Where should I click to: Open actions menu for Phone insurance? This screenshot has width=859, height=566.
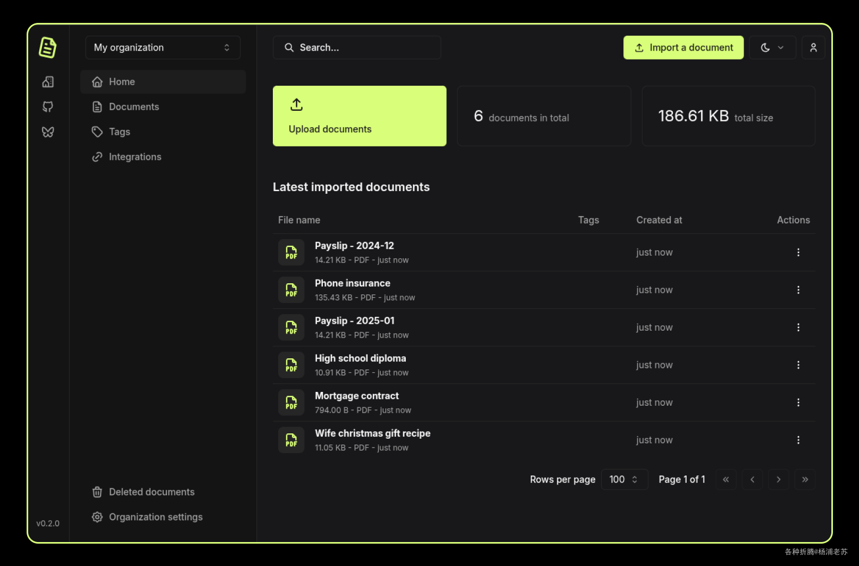[798, 290]
